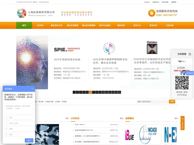This screenshot has height=145, width=194.
Task: Click the 返回顶部 rocket button
Action: pos(182,123)
